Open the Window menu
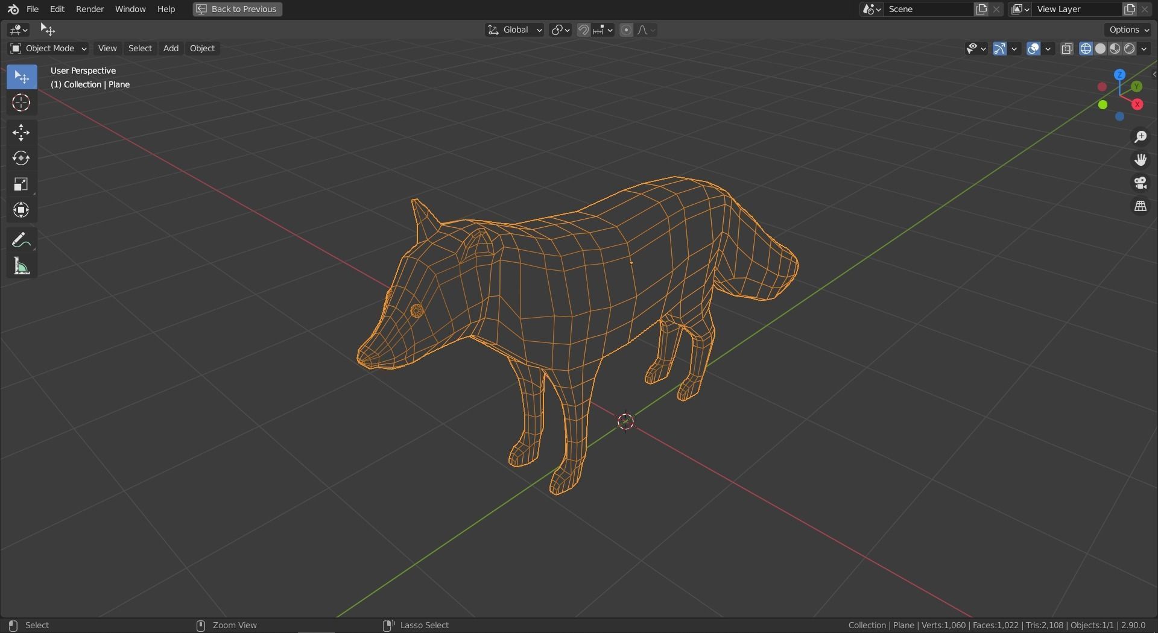The image size is (1158, 633). coord(130,9)
